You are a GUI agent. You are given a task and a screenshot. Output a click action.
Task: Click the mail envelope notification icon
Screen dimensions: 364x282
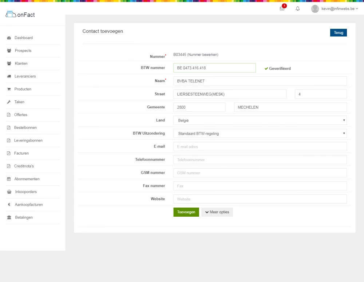pos(282,9)
